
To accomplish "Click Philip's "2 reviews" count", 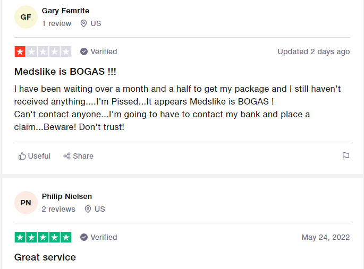I will coord(58,209).
